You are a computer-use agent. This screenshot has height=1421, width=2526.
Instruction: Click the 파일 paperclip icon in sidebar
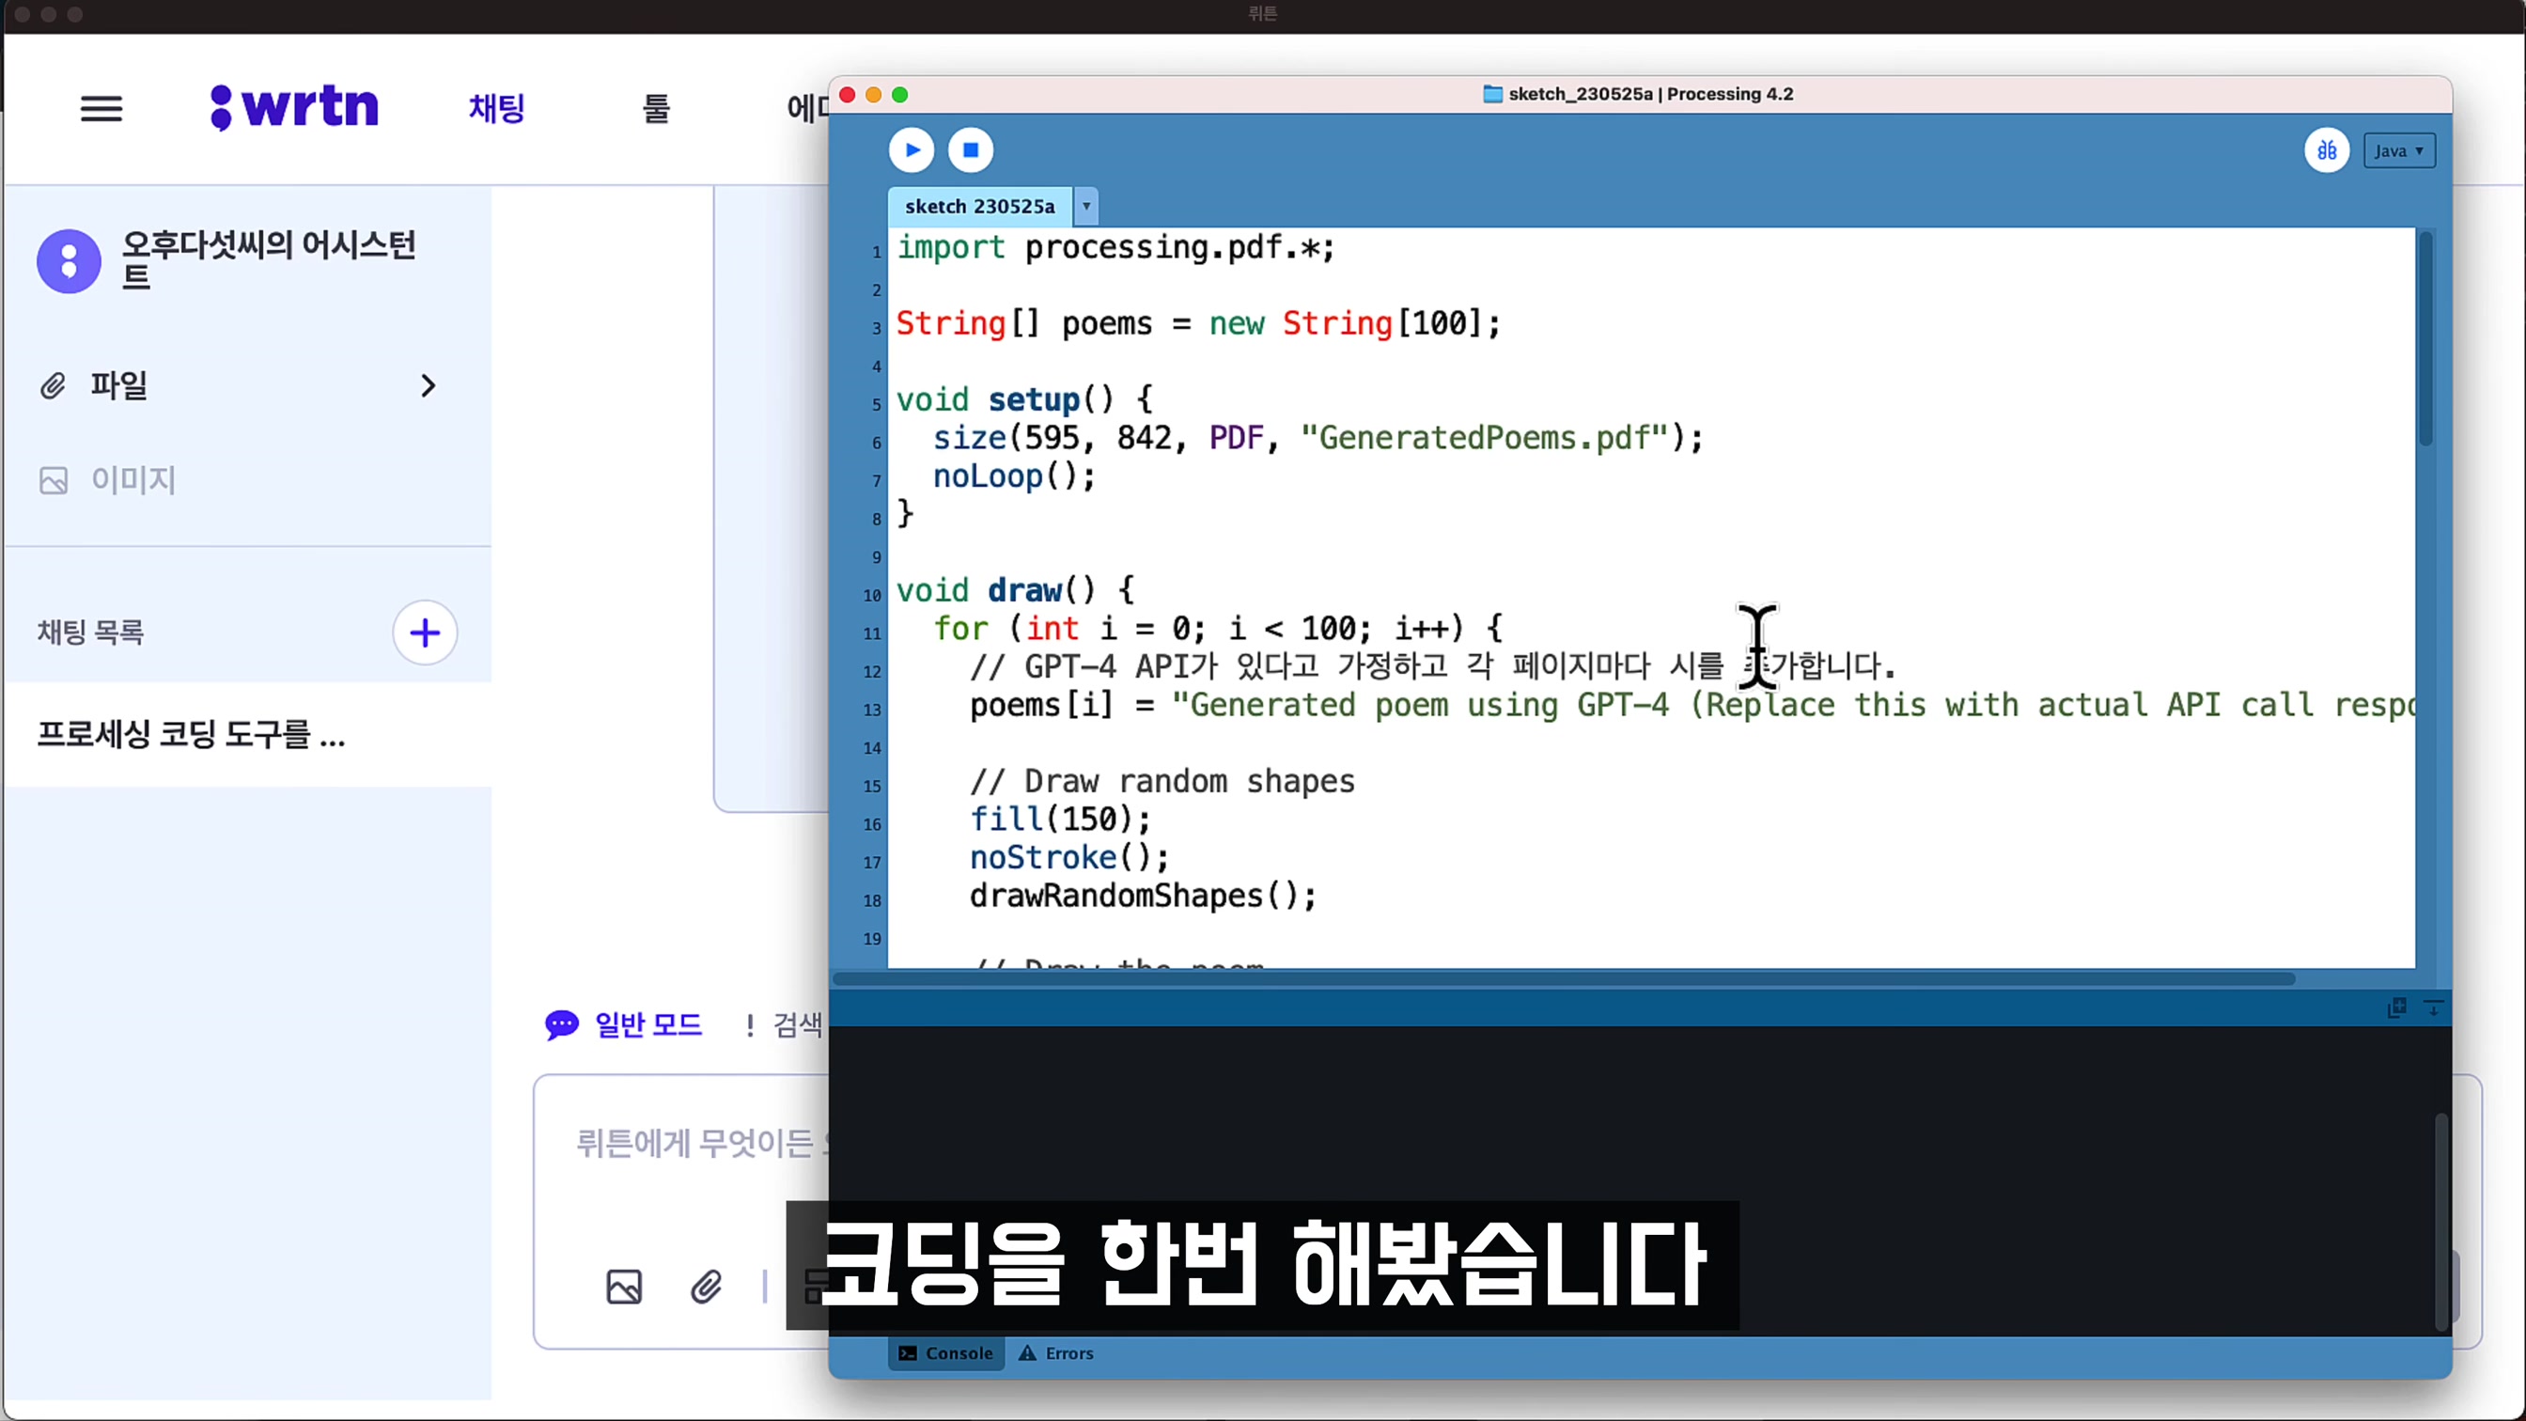coord(53,385)
